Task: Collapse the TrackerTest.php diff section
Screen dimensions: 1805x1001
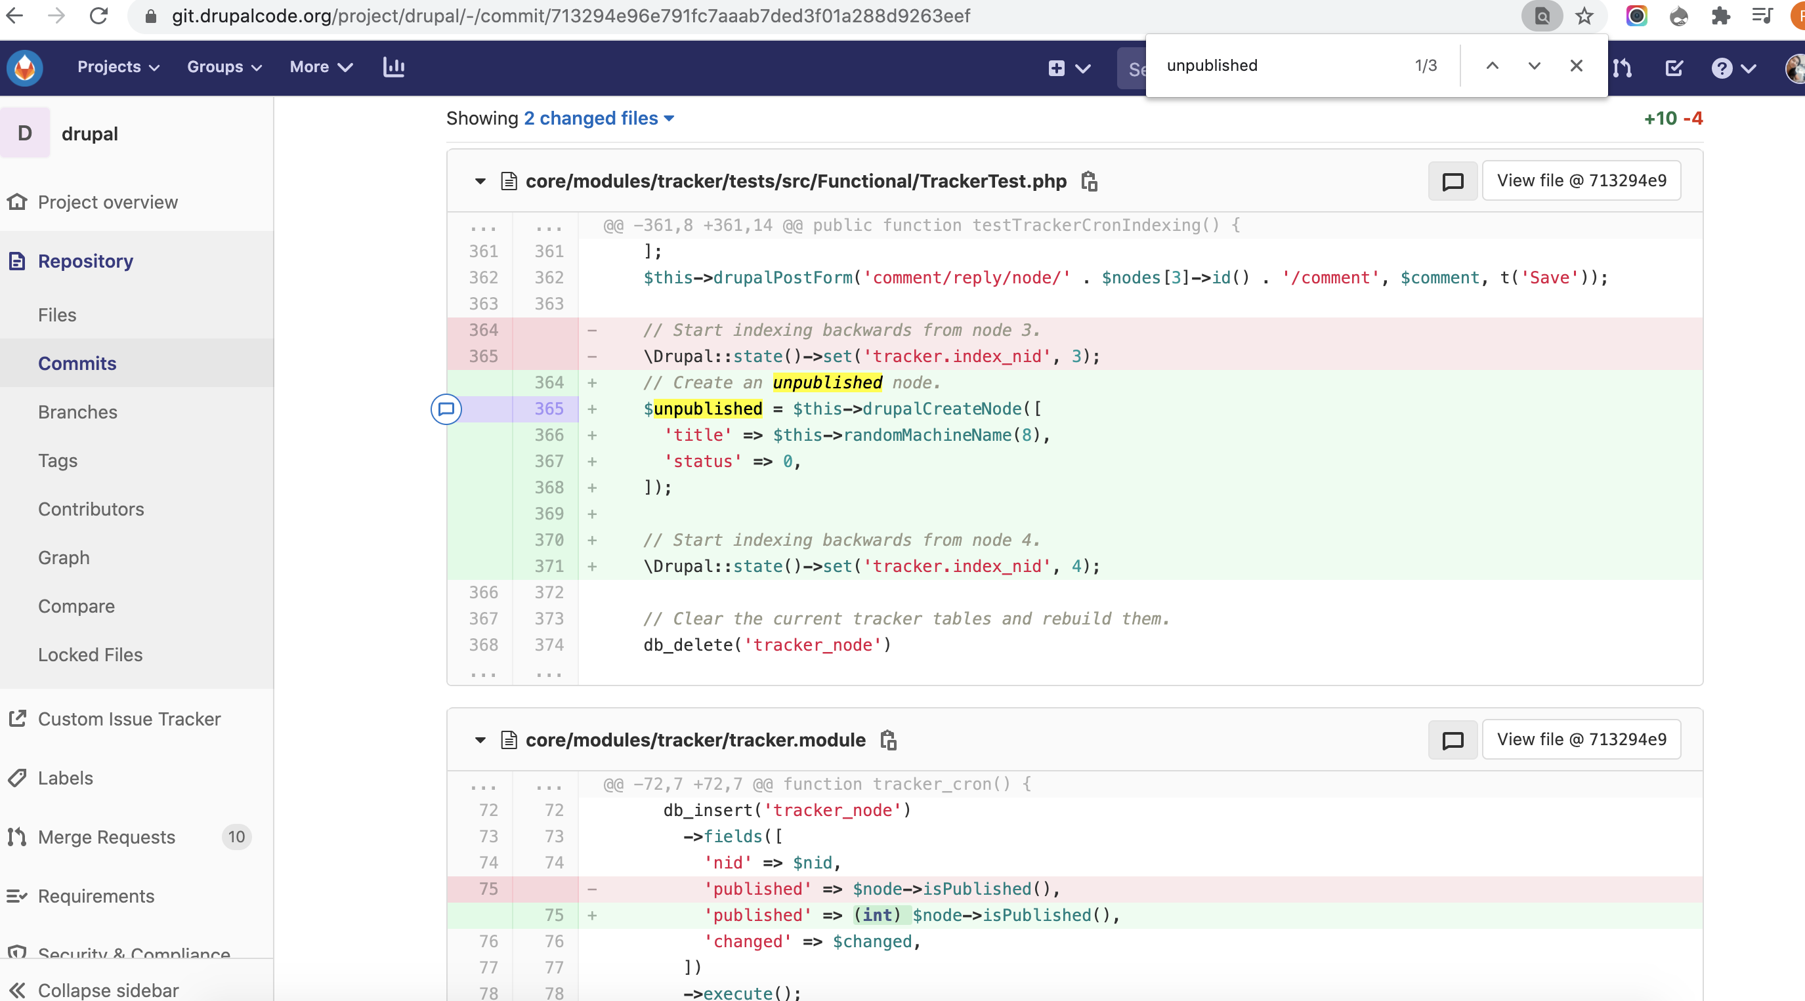Action: click(x=479, y=182)
